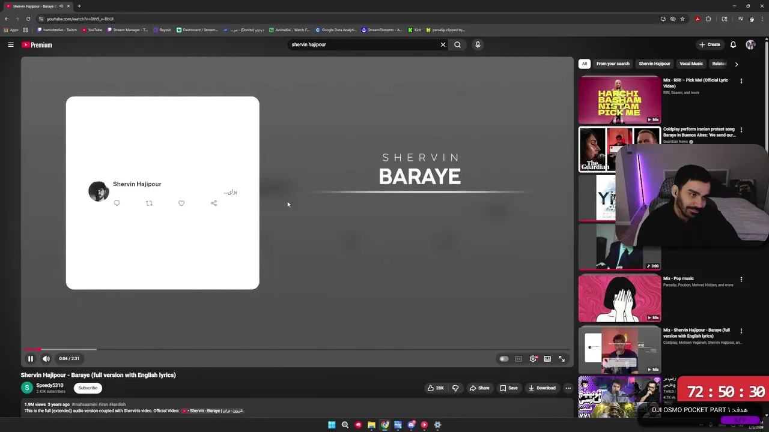Open the Chrome three-dot menu
This screenshot has height=432, width=769.
(x=762, y=19)
